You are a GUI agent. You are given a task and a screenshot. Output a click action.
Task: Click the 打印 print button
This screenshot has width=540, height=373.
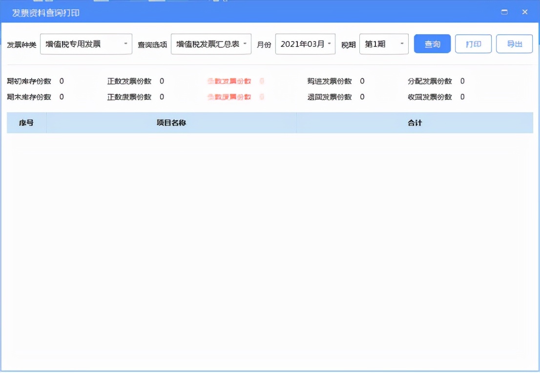473,43
